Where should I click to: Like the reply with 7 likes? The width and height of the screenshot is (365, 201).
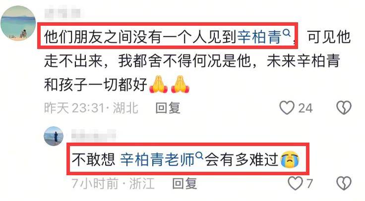296,183
